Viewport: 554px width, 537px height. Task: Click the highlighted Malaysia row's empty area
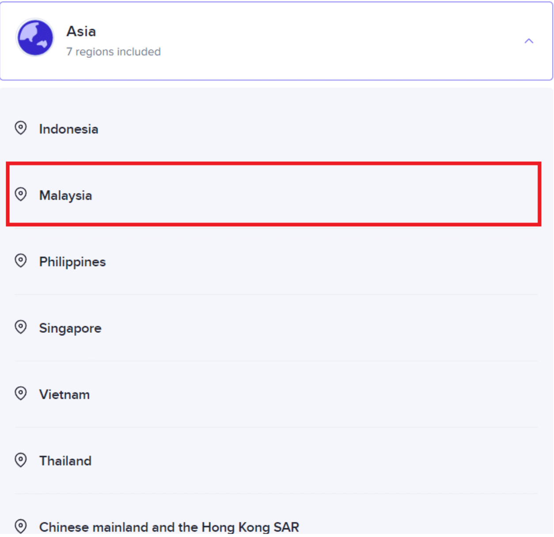tap(309, 194)
